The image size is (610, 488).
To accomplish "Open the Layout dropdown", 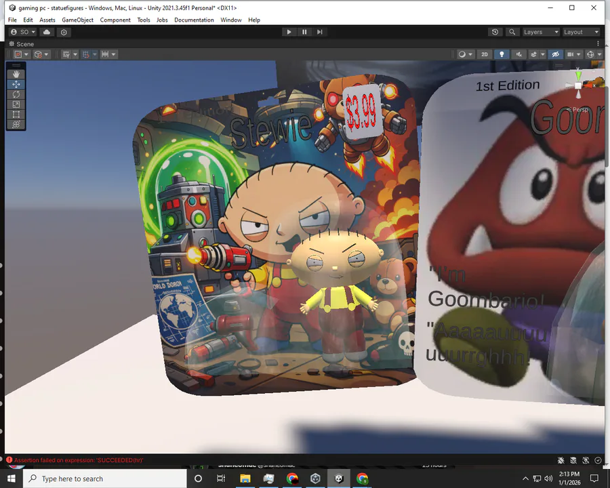I will (582, 32).
